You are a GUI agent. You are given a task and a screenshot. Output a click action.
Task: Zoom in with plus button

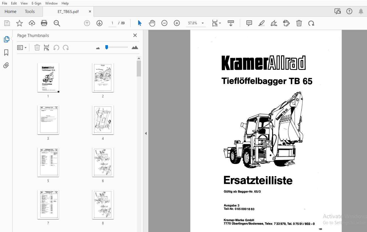click(177, 23)
